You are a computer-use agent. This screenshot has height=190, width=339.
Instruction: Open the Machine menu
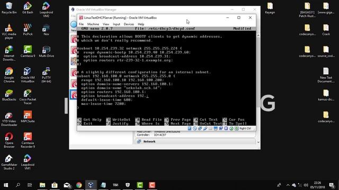tap(93, 24)
